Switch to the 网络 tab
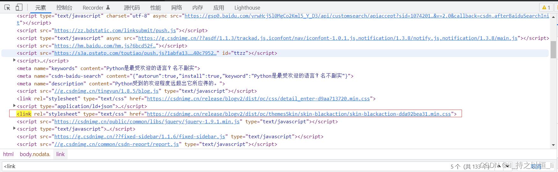This screenshot has height=172, width=558. coord(176,8)
